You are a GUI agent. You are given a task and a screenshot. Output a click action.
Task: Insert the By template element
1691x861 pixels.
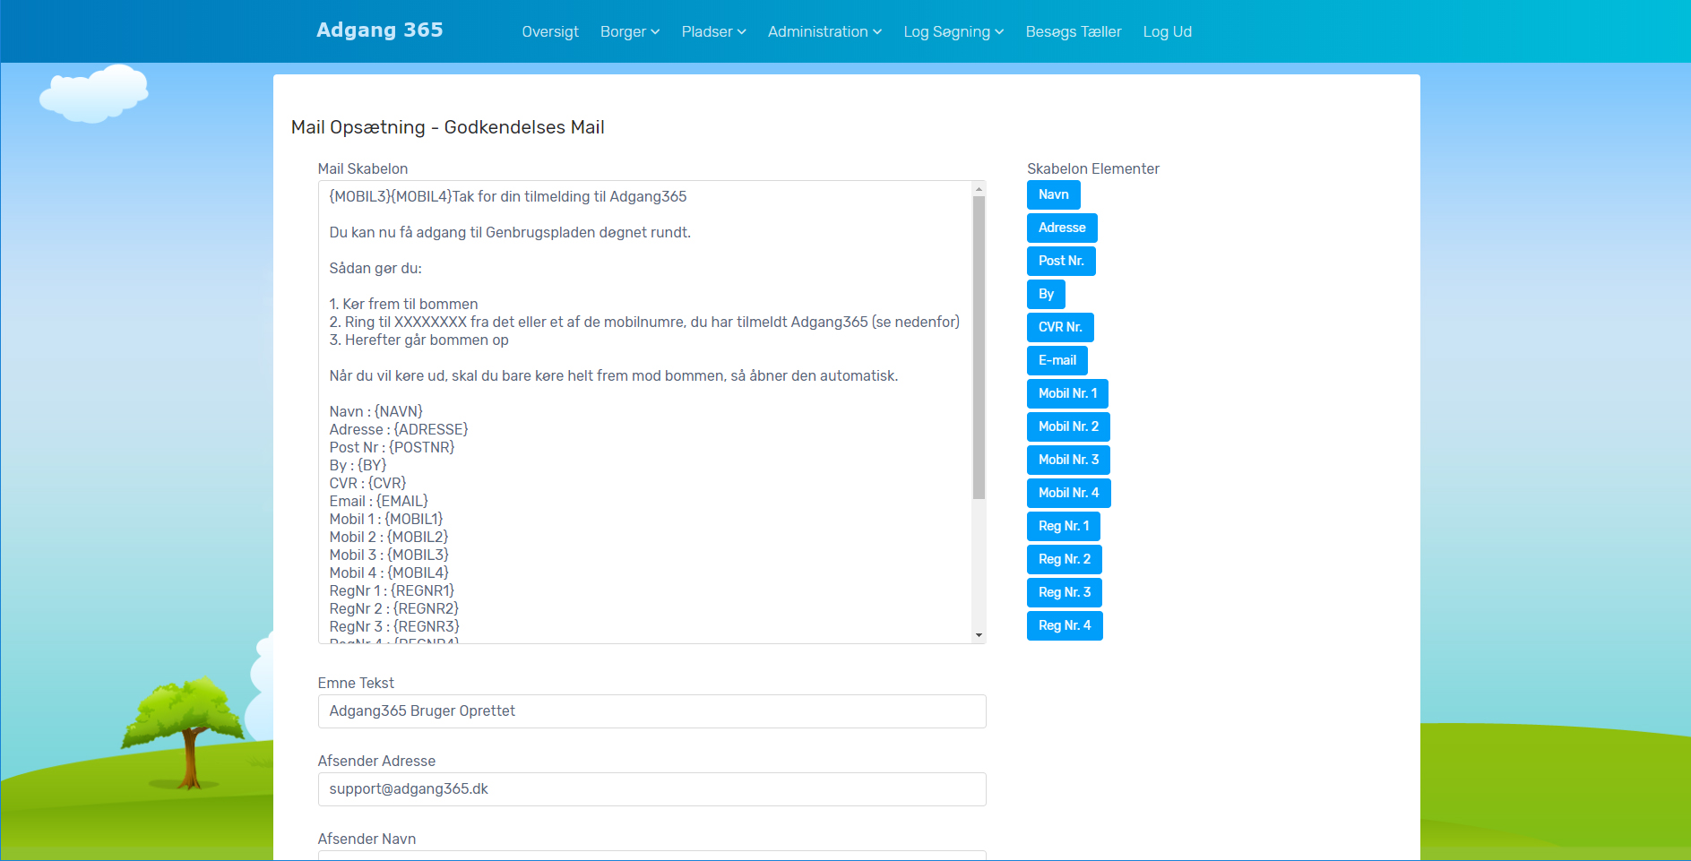[1046, 294]
